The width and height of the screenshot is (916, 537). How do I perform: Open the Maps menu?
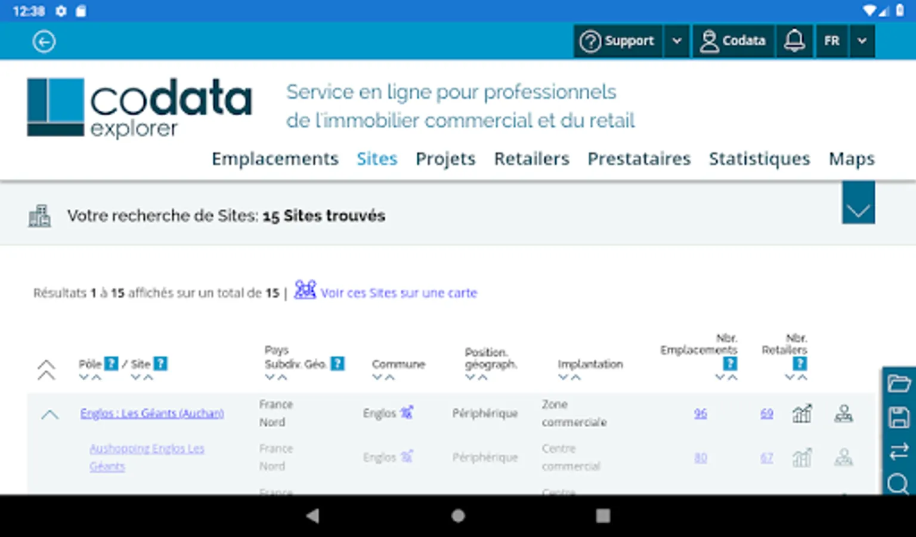click(x=852, y=159)
